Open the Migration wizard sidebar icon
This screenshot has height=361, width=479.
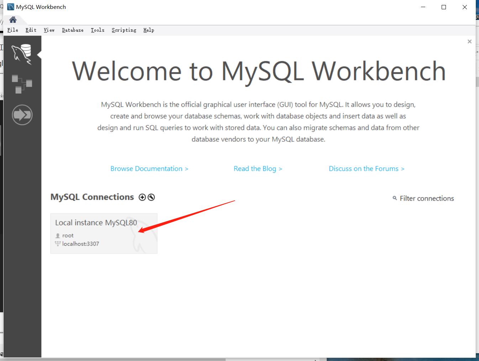pos(22,115)
